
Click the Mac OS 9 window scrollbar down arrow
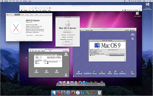(x=125, y=60)
